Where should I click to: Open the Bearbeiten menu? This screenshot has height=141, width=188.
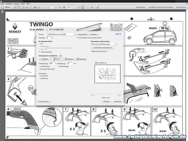[x=9, y=4]
